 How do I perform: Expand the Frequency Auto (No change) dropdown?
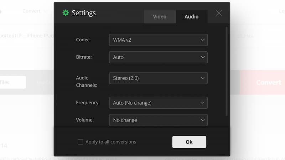pyautogui.click(x=158, y=103)
